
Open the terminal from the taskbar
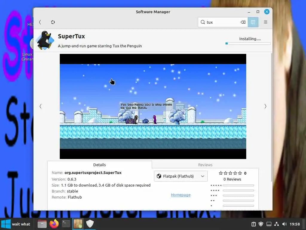pos(66,224)
